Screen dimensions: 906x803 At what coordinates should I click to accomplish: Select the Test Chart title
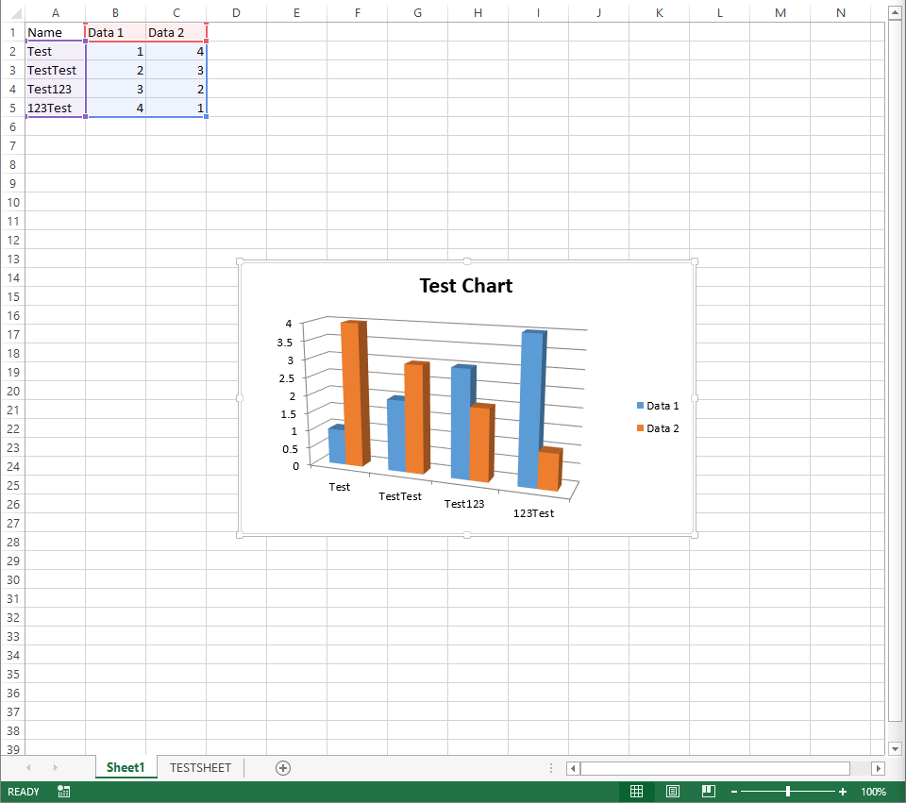point(466,286)
